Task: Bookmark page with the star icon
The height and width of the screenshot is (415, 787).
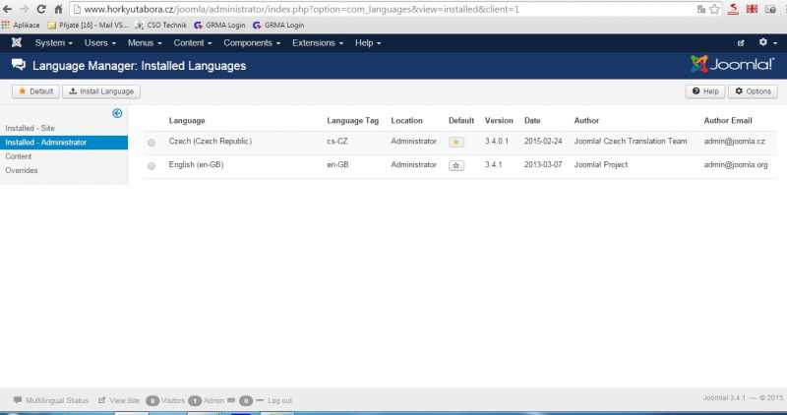Action: (x=715, y=9)
